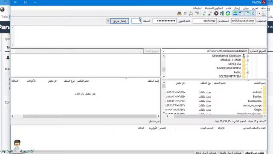Select the BigNox. folder row
273x154 pixels.
click(215, 97)
